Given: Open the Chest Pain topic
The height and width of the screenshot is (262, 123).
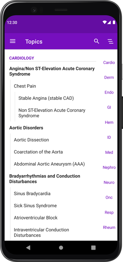Looking at the screenshot, I should (x=25, y=86).
